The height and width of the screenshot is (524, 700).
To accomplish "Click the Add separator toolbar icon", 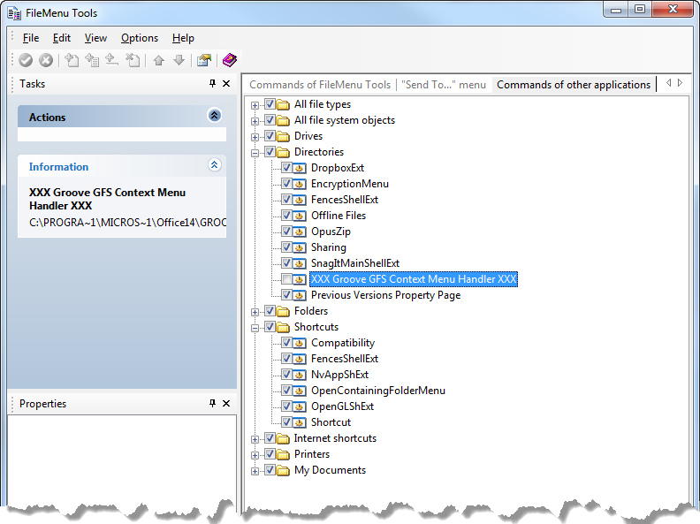I will pos(111,60).
